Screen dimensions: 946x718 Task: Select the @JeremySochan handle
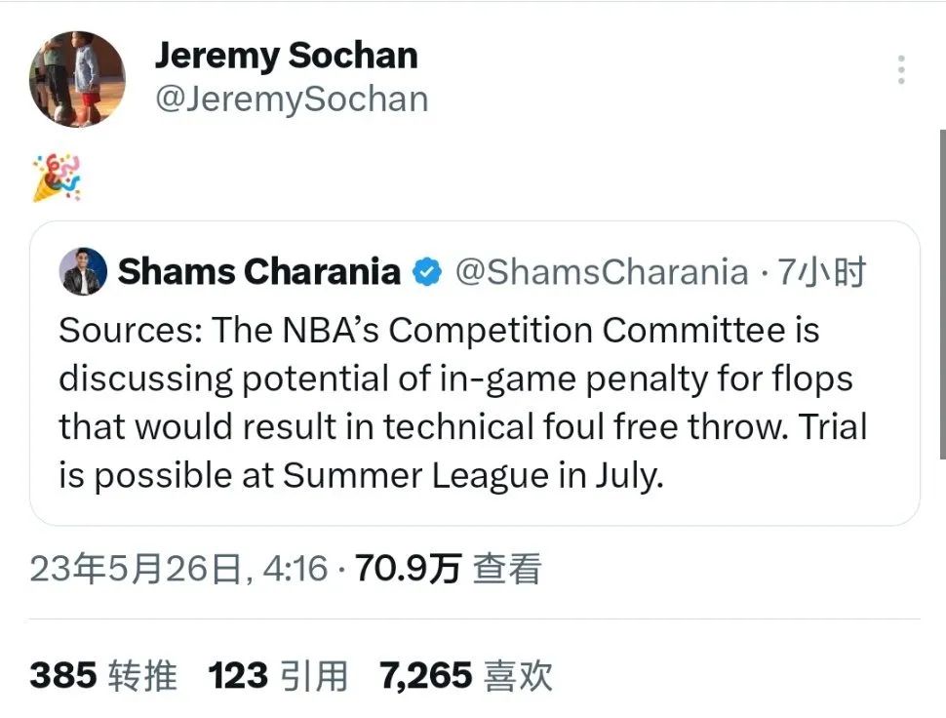coord(292,98)
